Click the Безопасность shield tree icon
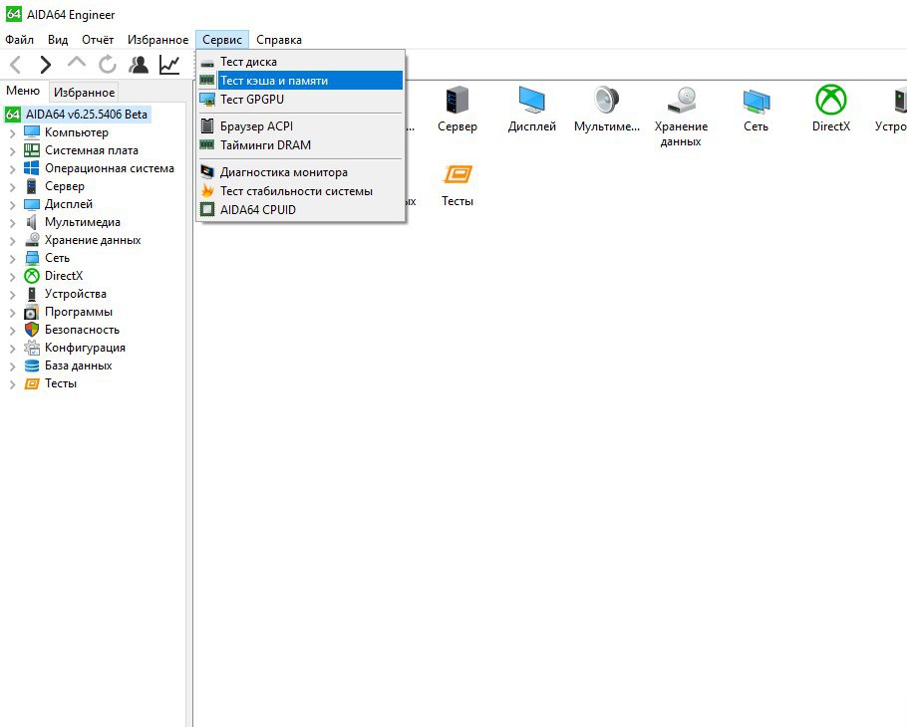The height and width of the screenshot is (727, 907). click(32, 330)
